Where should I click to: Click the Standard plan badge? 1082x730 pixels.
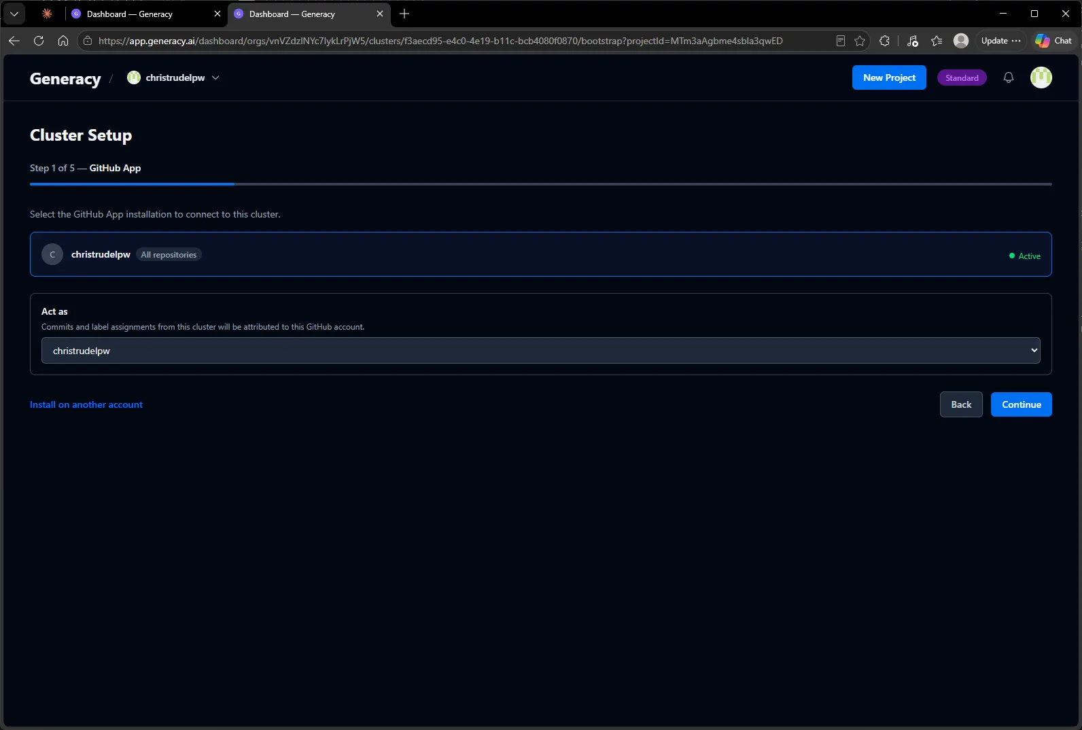[x=962, y=77]
